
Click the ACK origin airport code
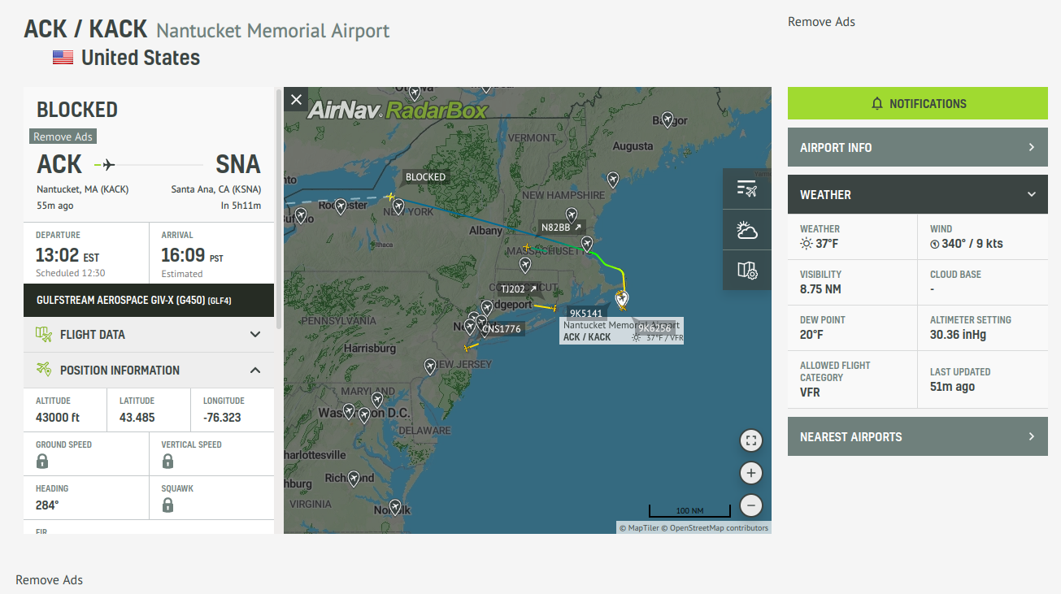click(59, 165)
